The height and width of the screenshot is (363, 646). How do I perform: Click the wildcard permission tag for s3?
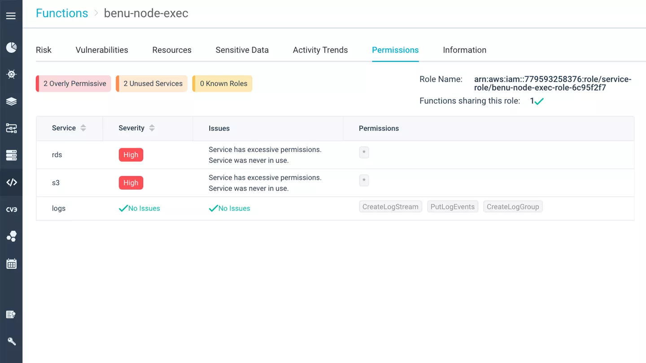(x=364, y=181)
